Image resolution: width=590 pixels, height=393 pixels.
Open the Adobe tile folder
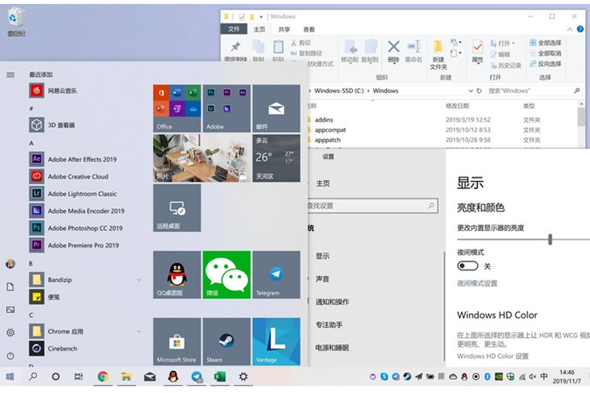pyautogui.click(x=227, y=108)
